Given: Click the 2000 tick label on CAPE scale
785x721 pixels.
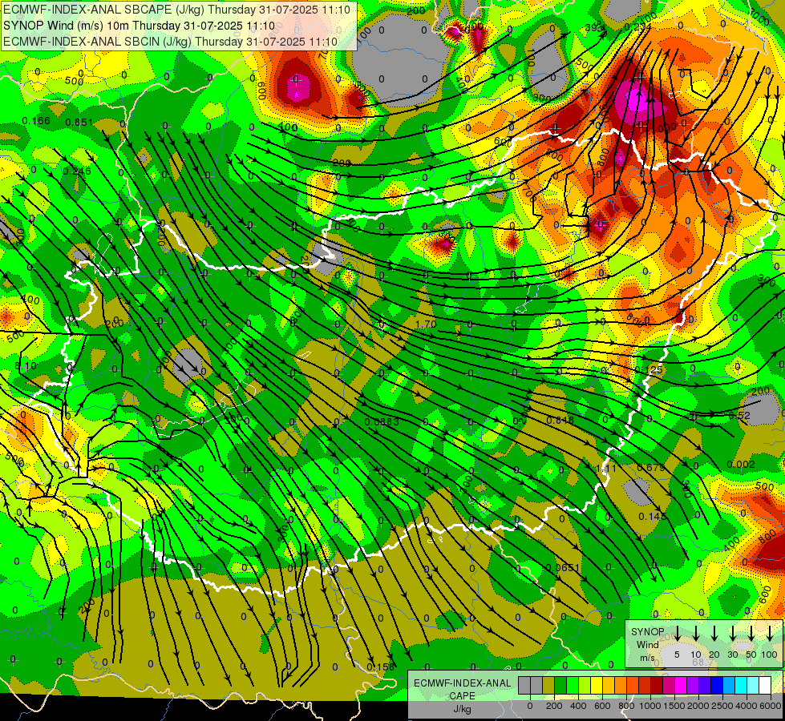Looking at the screenshot, I should pyautogui.click(x=698, y=706).
